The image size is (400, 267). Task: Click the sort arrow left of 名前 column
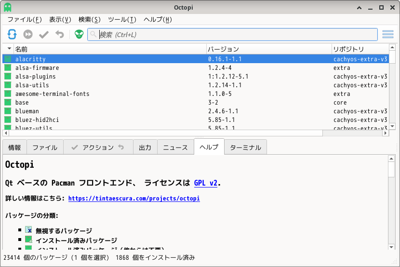pos(9,49)
